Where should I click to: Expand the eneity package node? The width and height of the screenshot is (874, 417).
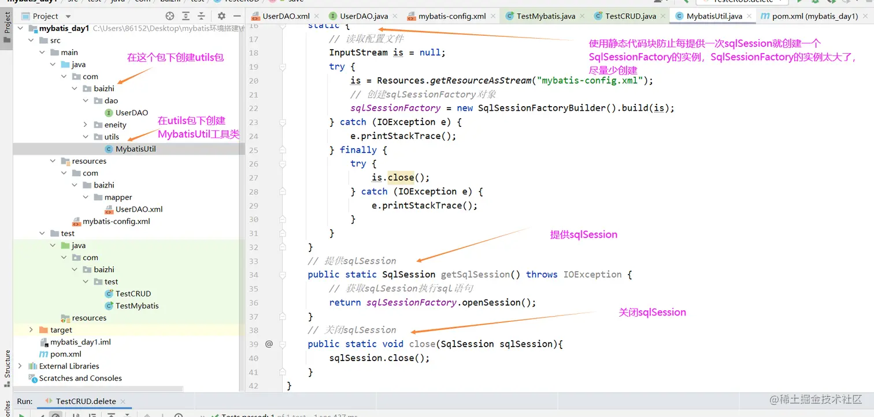click(x=86, y=125)
